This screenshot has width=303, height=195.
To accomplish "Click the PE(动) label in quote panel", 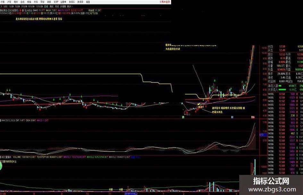I will (289, 81).
